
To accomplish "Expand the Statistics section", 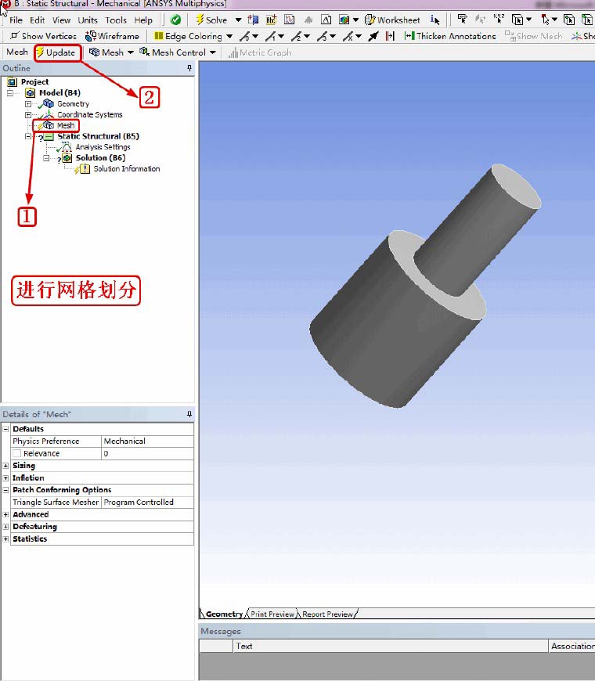I will 5,539.
